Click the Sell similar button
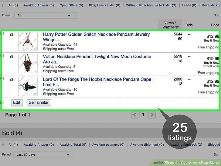 (39, 102)
